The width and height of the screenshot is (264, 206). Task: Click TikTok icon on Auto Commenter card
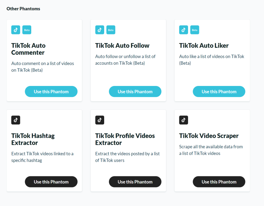pyautogui.click(x=16, y=30)
